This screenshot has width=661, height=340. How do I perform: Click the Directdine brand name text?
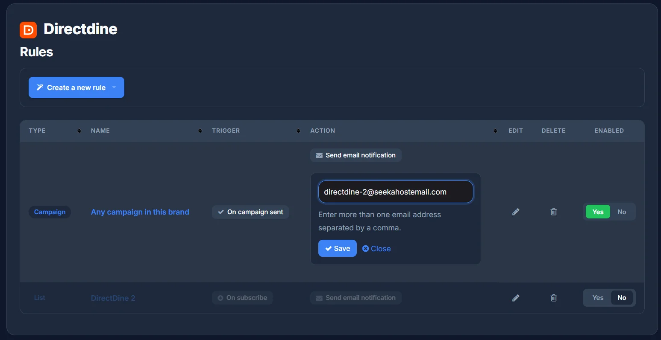[x=81, y=29]
